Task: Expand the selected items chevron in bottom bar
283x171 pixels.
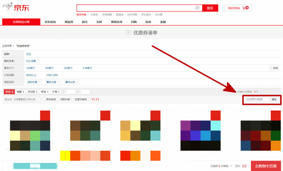Action: (232, 166)
